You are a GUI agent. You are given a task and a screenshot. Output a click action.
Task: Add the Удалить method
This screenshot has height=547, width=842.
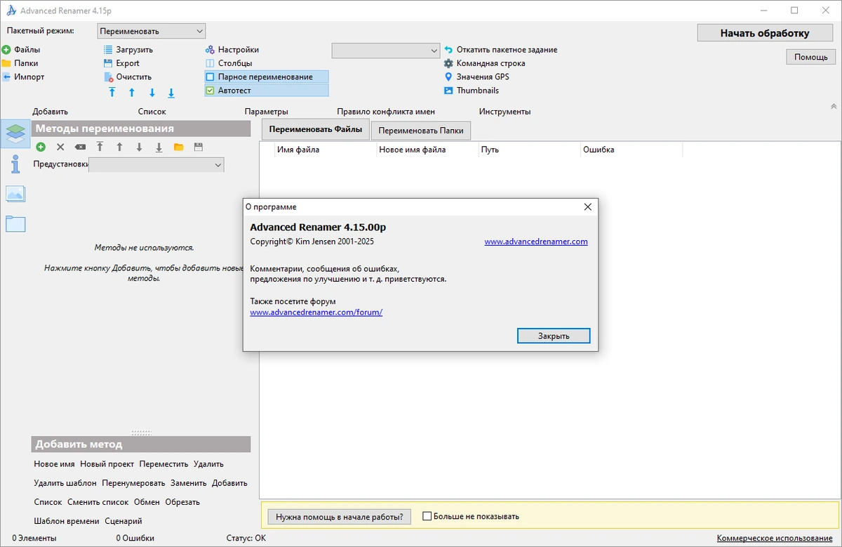(208, 464)
